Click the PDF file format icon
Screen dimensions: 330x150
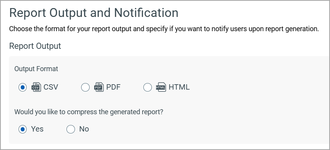click(x=99, y=87)
